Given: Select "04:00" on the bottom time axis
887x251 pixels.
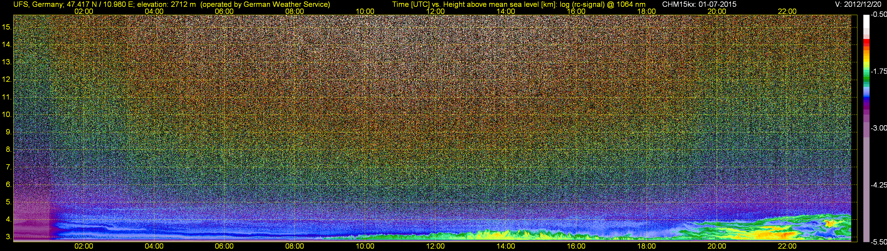Looking at the screenshot, I should (154, 246).
